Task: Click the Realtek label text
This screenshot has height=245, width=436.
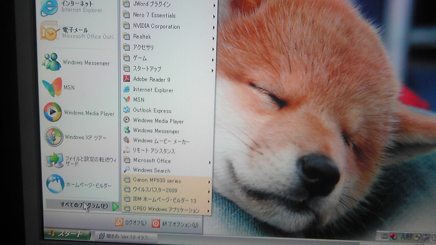Action: (x=142, y=37)
